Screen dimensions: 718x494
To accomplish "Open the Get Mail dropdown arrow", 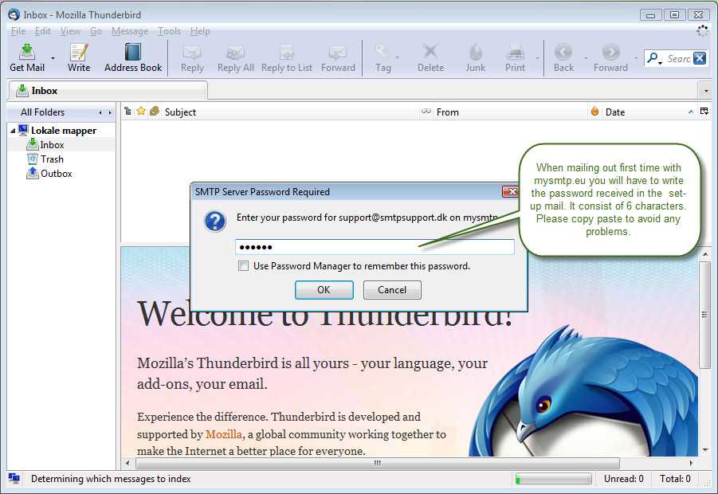I will pyautogui.click(x=53, y=58).
